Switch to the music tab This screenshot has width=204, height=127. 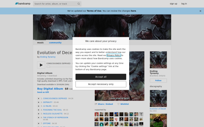point(40,43)
